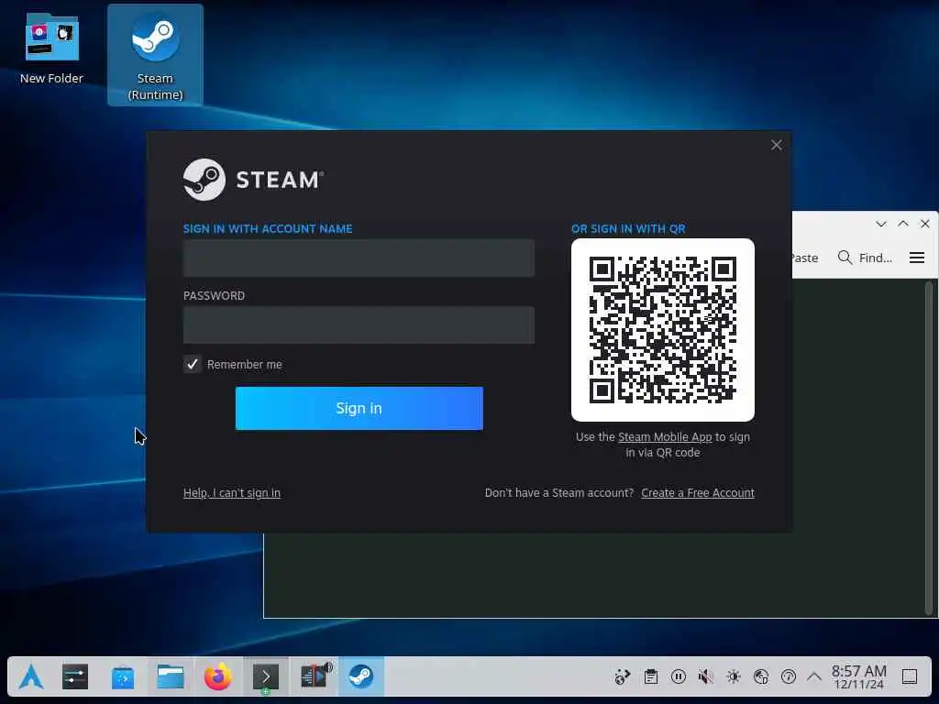Click the account name input field
The height and width of the screenshot is (704, 939).
[x=359, y=258]
